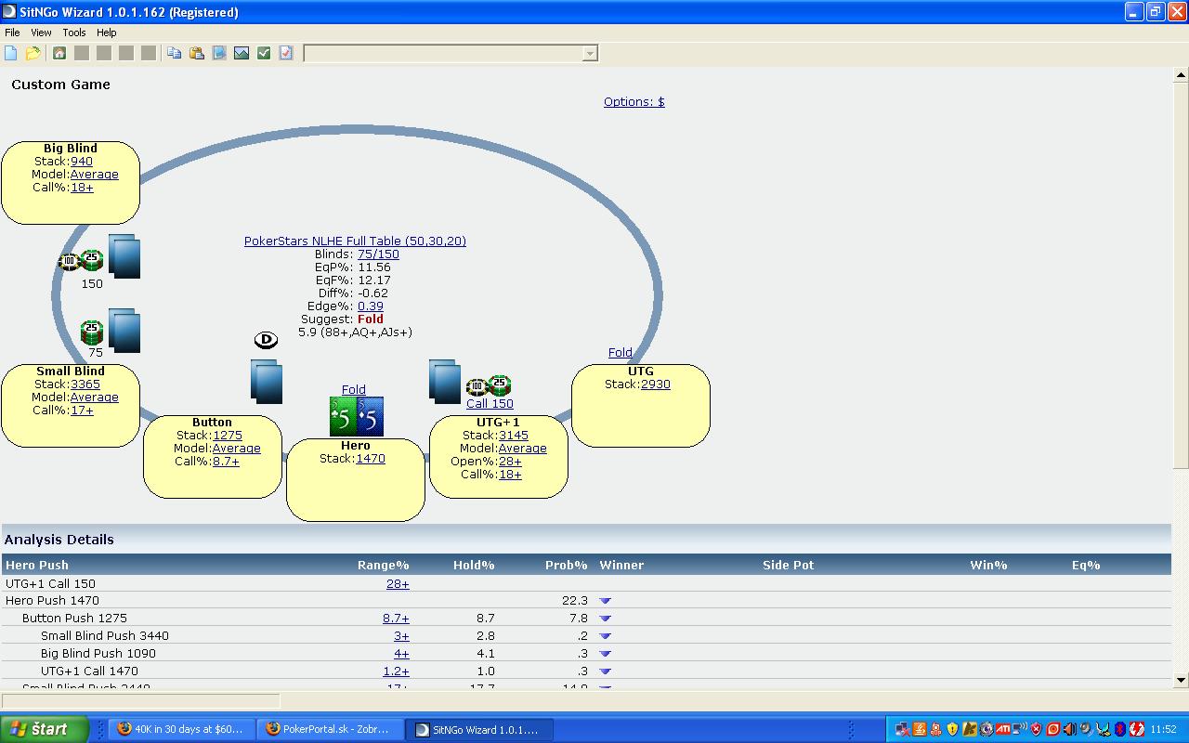Click the Big Blind's face-down cards

(x=124, y=256)
